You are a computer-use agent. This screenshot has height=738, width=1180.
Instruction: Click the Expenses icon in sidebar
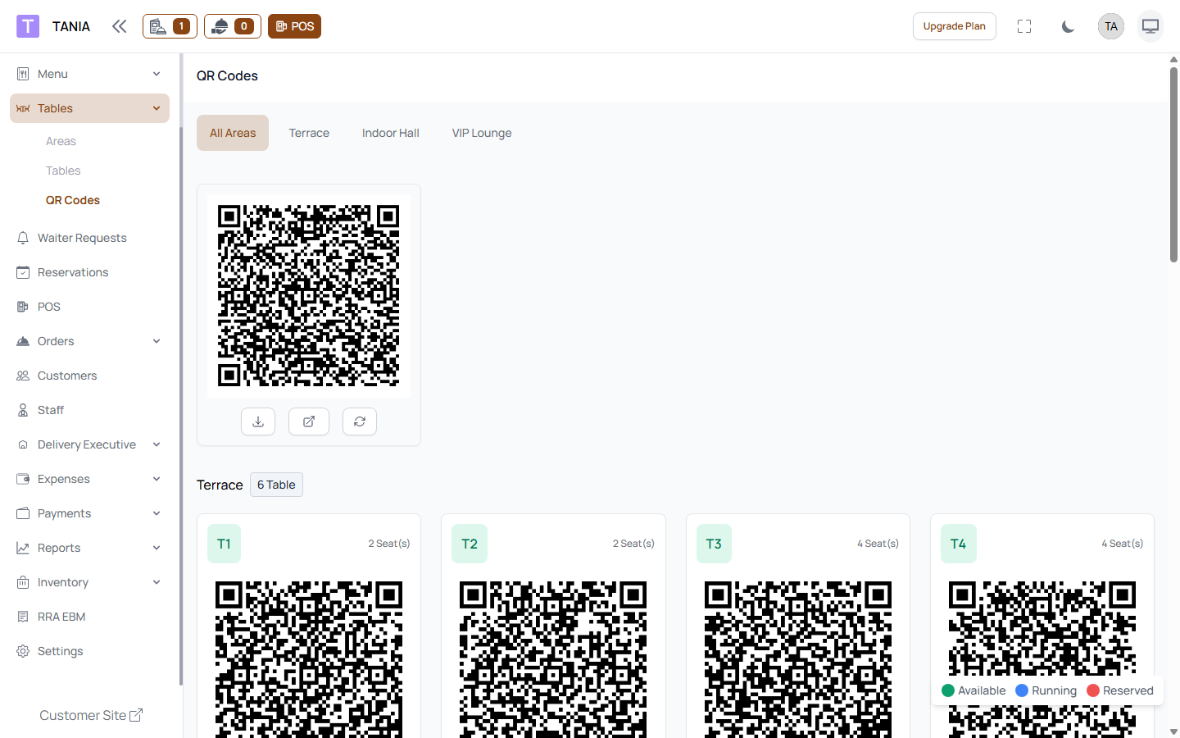[23, 479]
